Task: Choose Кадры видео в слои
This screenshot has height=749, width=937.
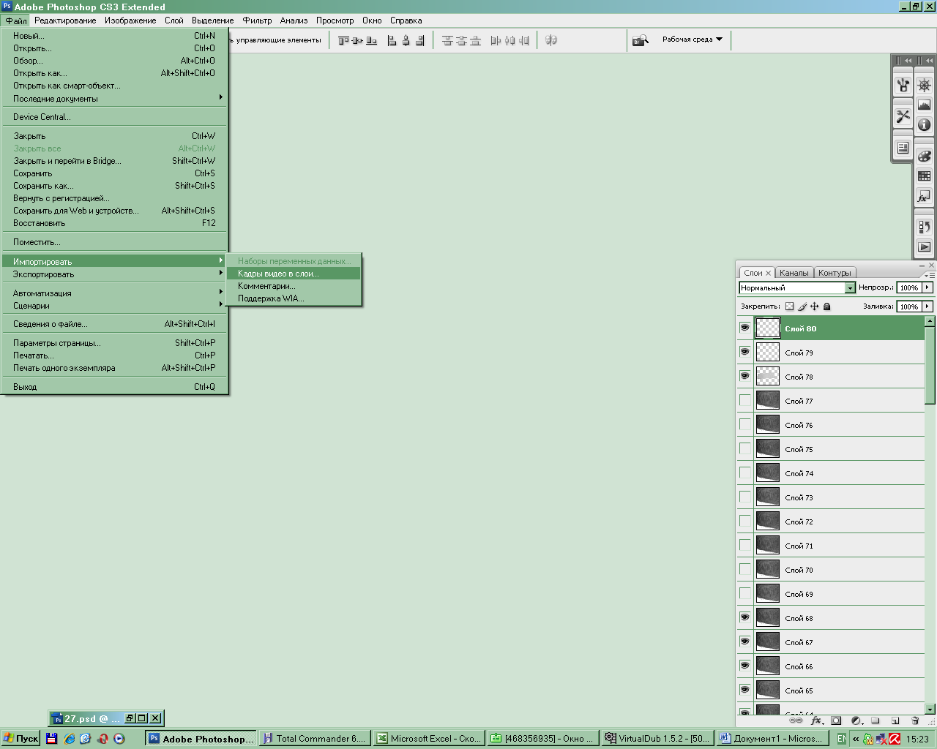Action: pos(294,274)
